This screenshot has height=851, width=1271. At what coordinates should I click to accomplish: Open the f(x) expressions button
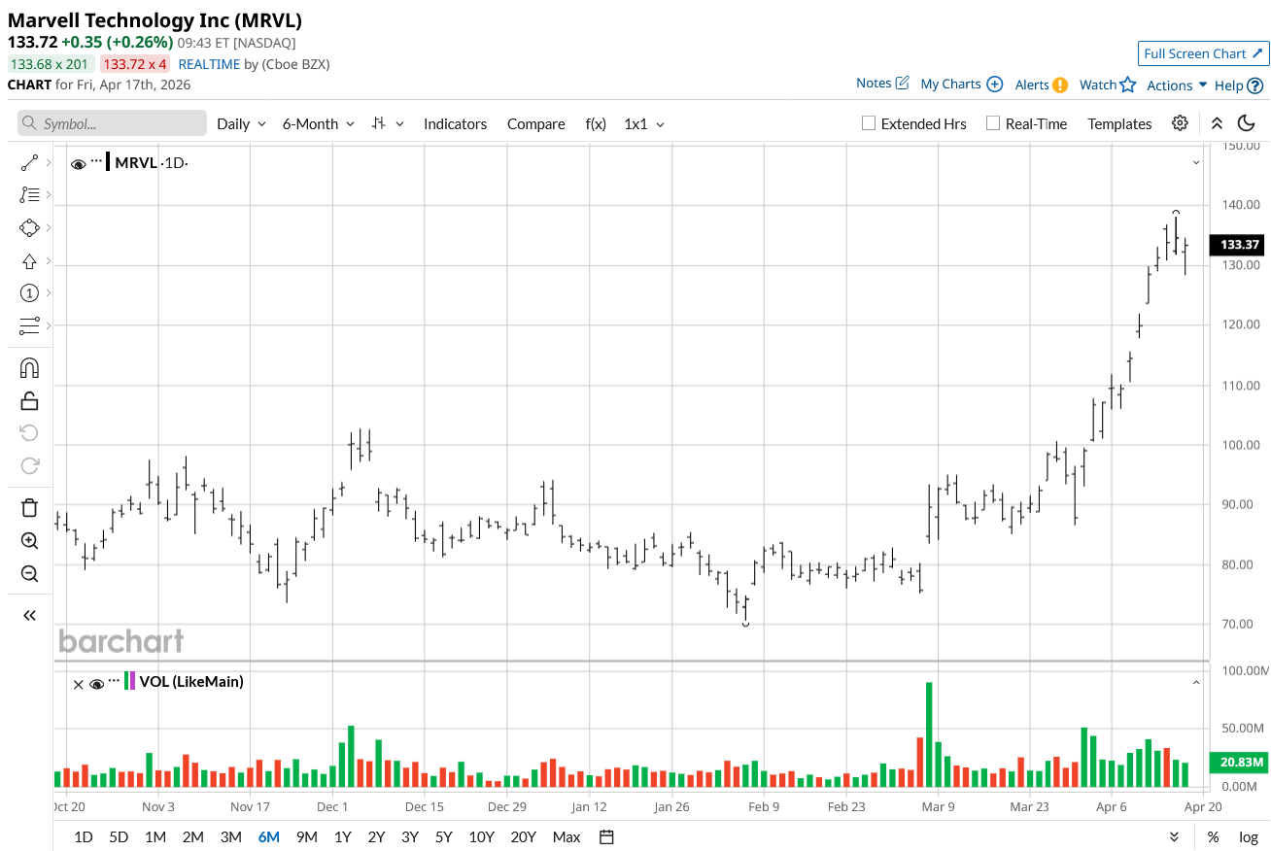point(596,123)
